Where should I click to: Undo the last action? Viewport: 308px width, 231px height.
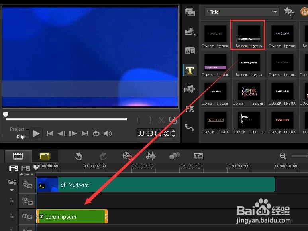point(79,157)
